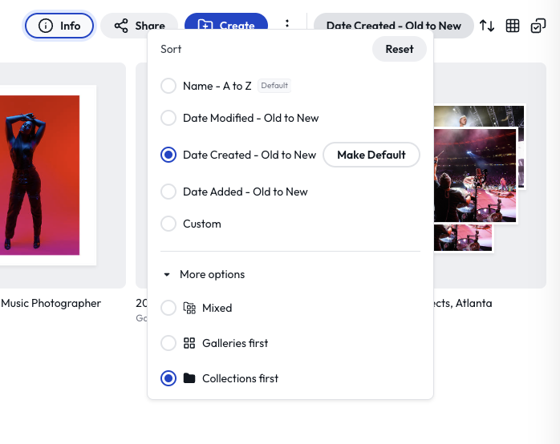Toggle sort direction arrows icon

point(487,26)
